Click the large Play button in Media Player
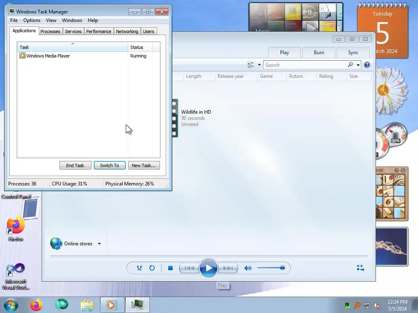Viewport: 418px width, 313px height. point(208,268)
